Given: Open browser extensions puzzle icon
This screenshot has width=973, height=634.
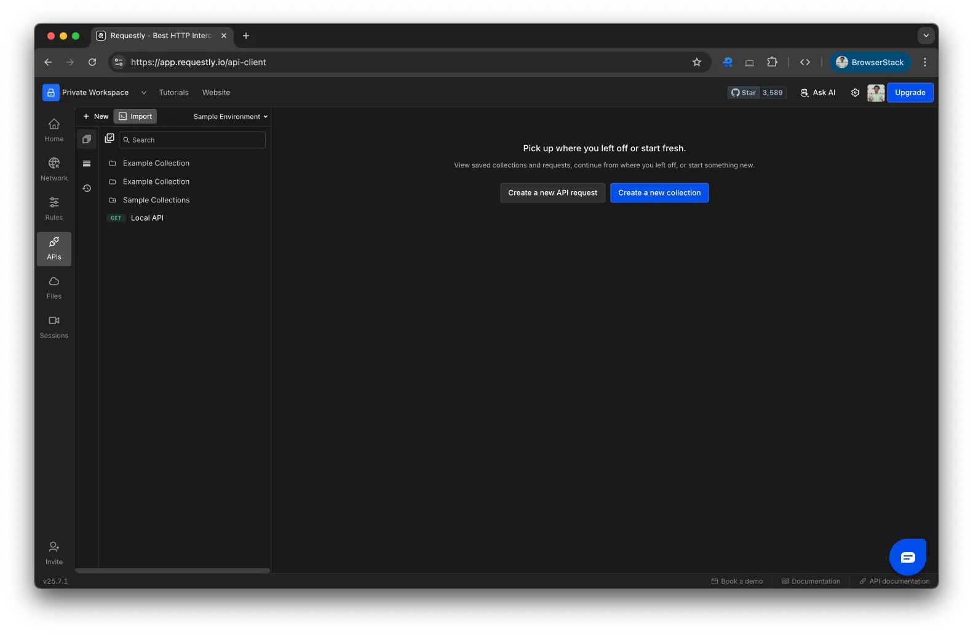Looking at the screenshot, I should coord(772,62).
